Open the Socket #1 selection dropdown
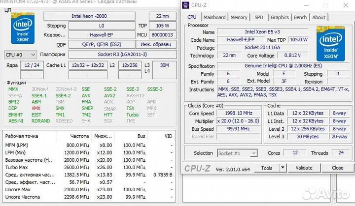The height and width of the screenshot is (206, 355). click(x=237, y=153)
